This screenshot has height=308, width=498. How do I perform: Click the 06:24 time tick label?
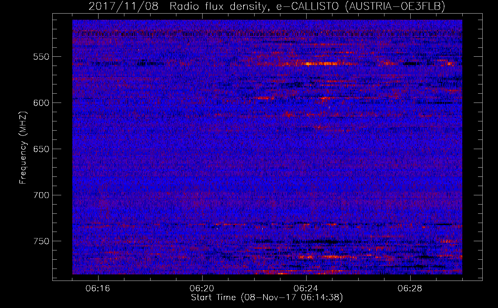306,289
